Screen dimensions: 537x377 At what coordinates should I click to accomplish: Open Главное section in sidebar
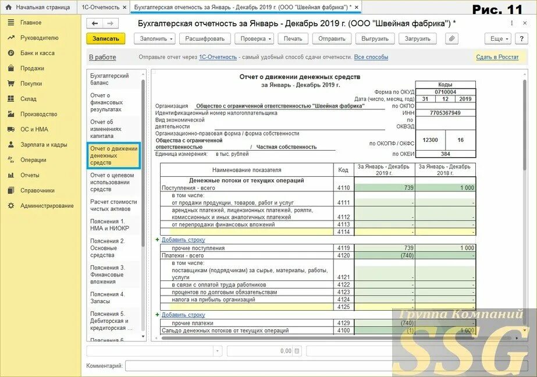coord(30,23)
